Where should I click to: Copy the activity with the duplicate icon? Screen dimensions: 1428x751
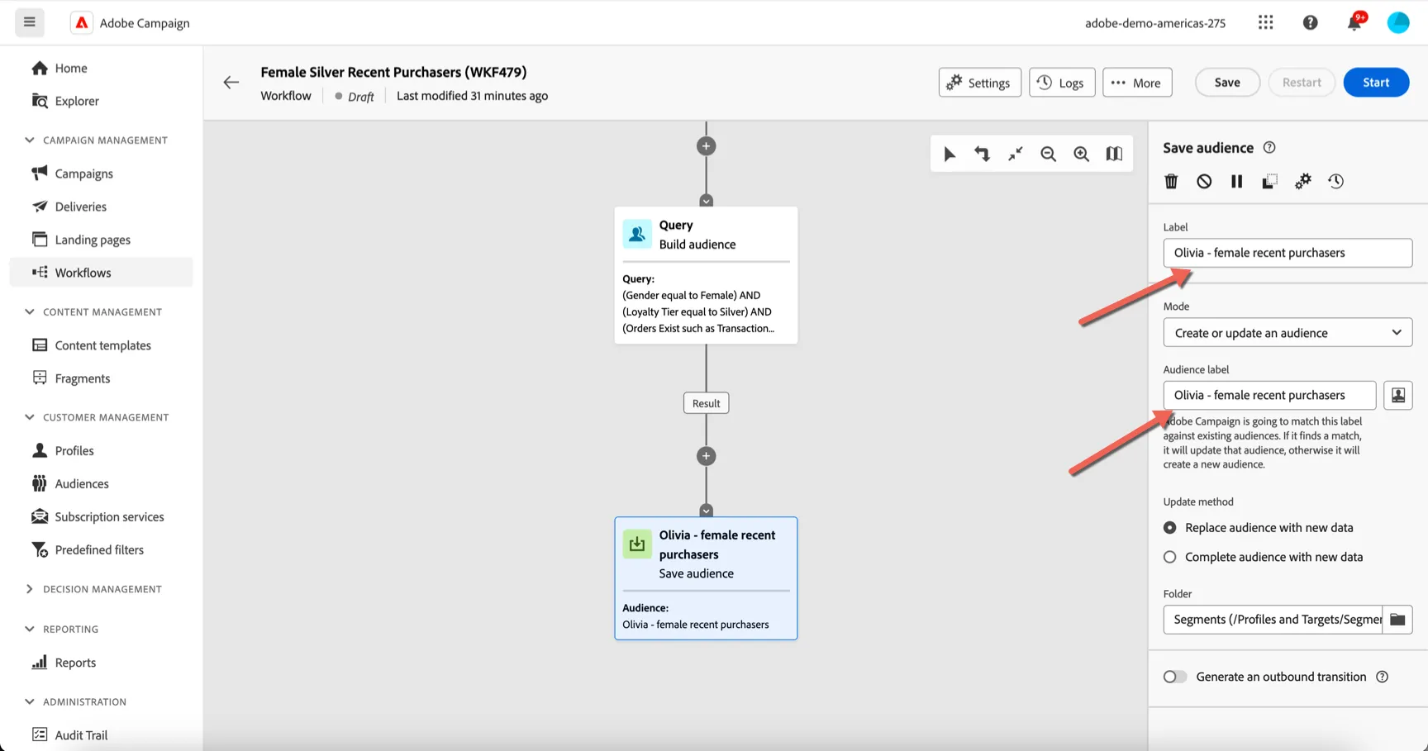click(1269, 181)
